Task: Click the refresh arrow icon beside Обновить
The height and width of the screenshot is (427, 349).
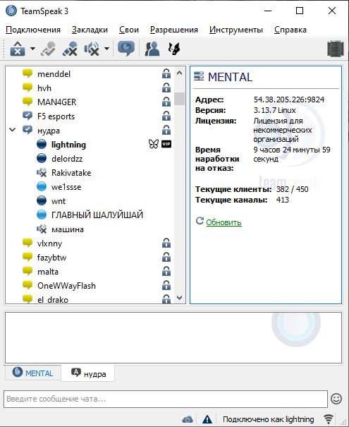Action: (x=200, y=221)
